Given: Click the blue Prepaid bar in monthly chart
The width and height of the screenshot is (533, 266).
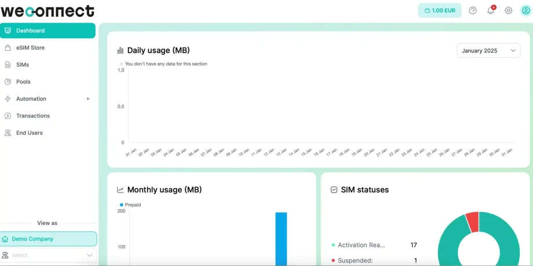Looking at the screenshot, I should (x=281, y=239).
